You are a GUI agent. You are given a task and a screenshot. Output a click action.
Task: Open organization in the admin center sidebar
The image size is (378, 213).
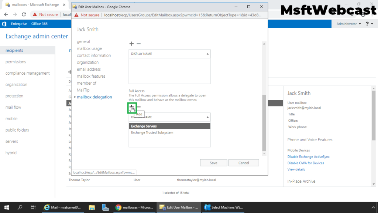tap(16, 85)
